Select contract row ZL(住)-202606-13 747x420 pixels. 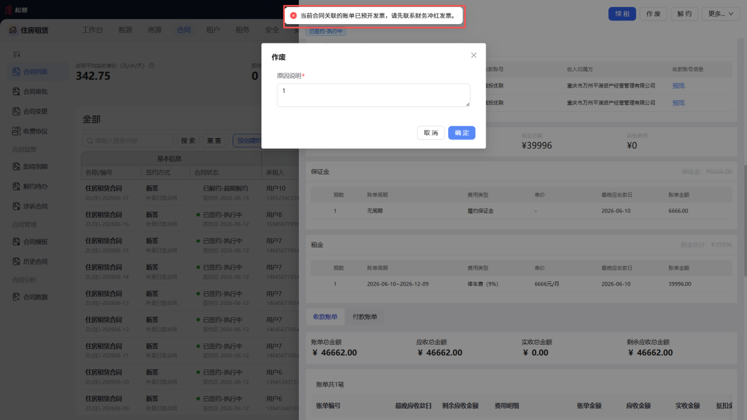(190, 298)
